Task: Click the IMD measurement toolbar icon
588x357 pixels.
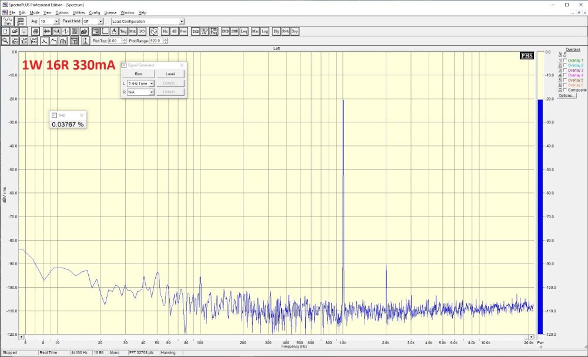Action: 225,31
